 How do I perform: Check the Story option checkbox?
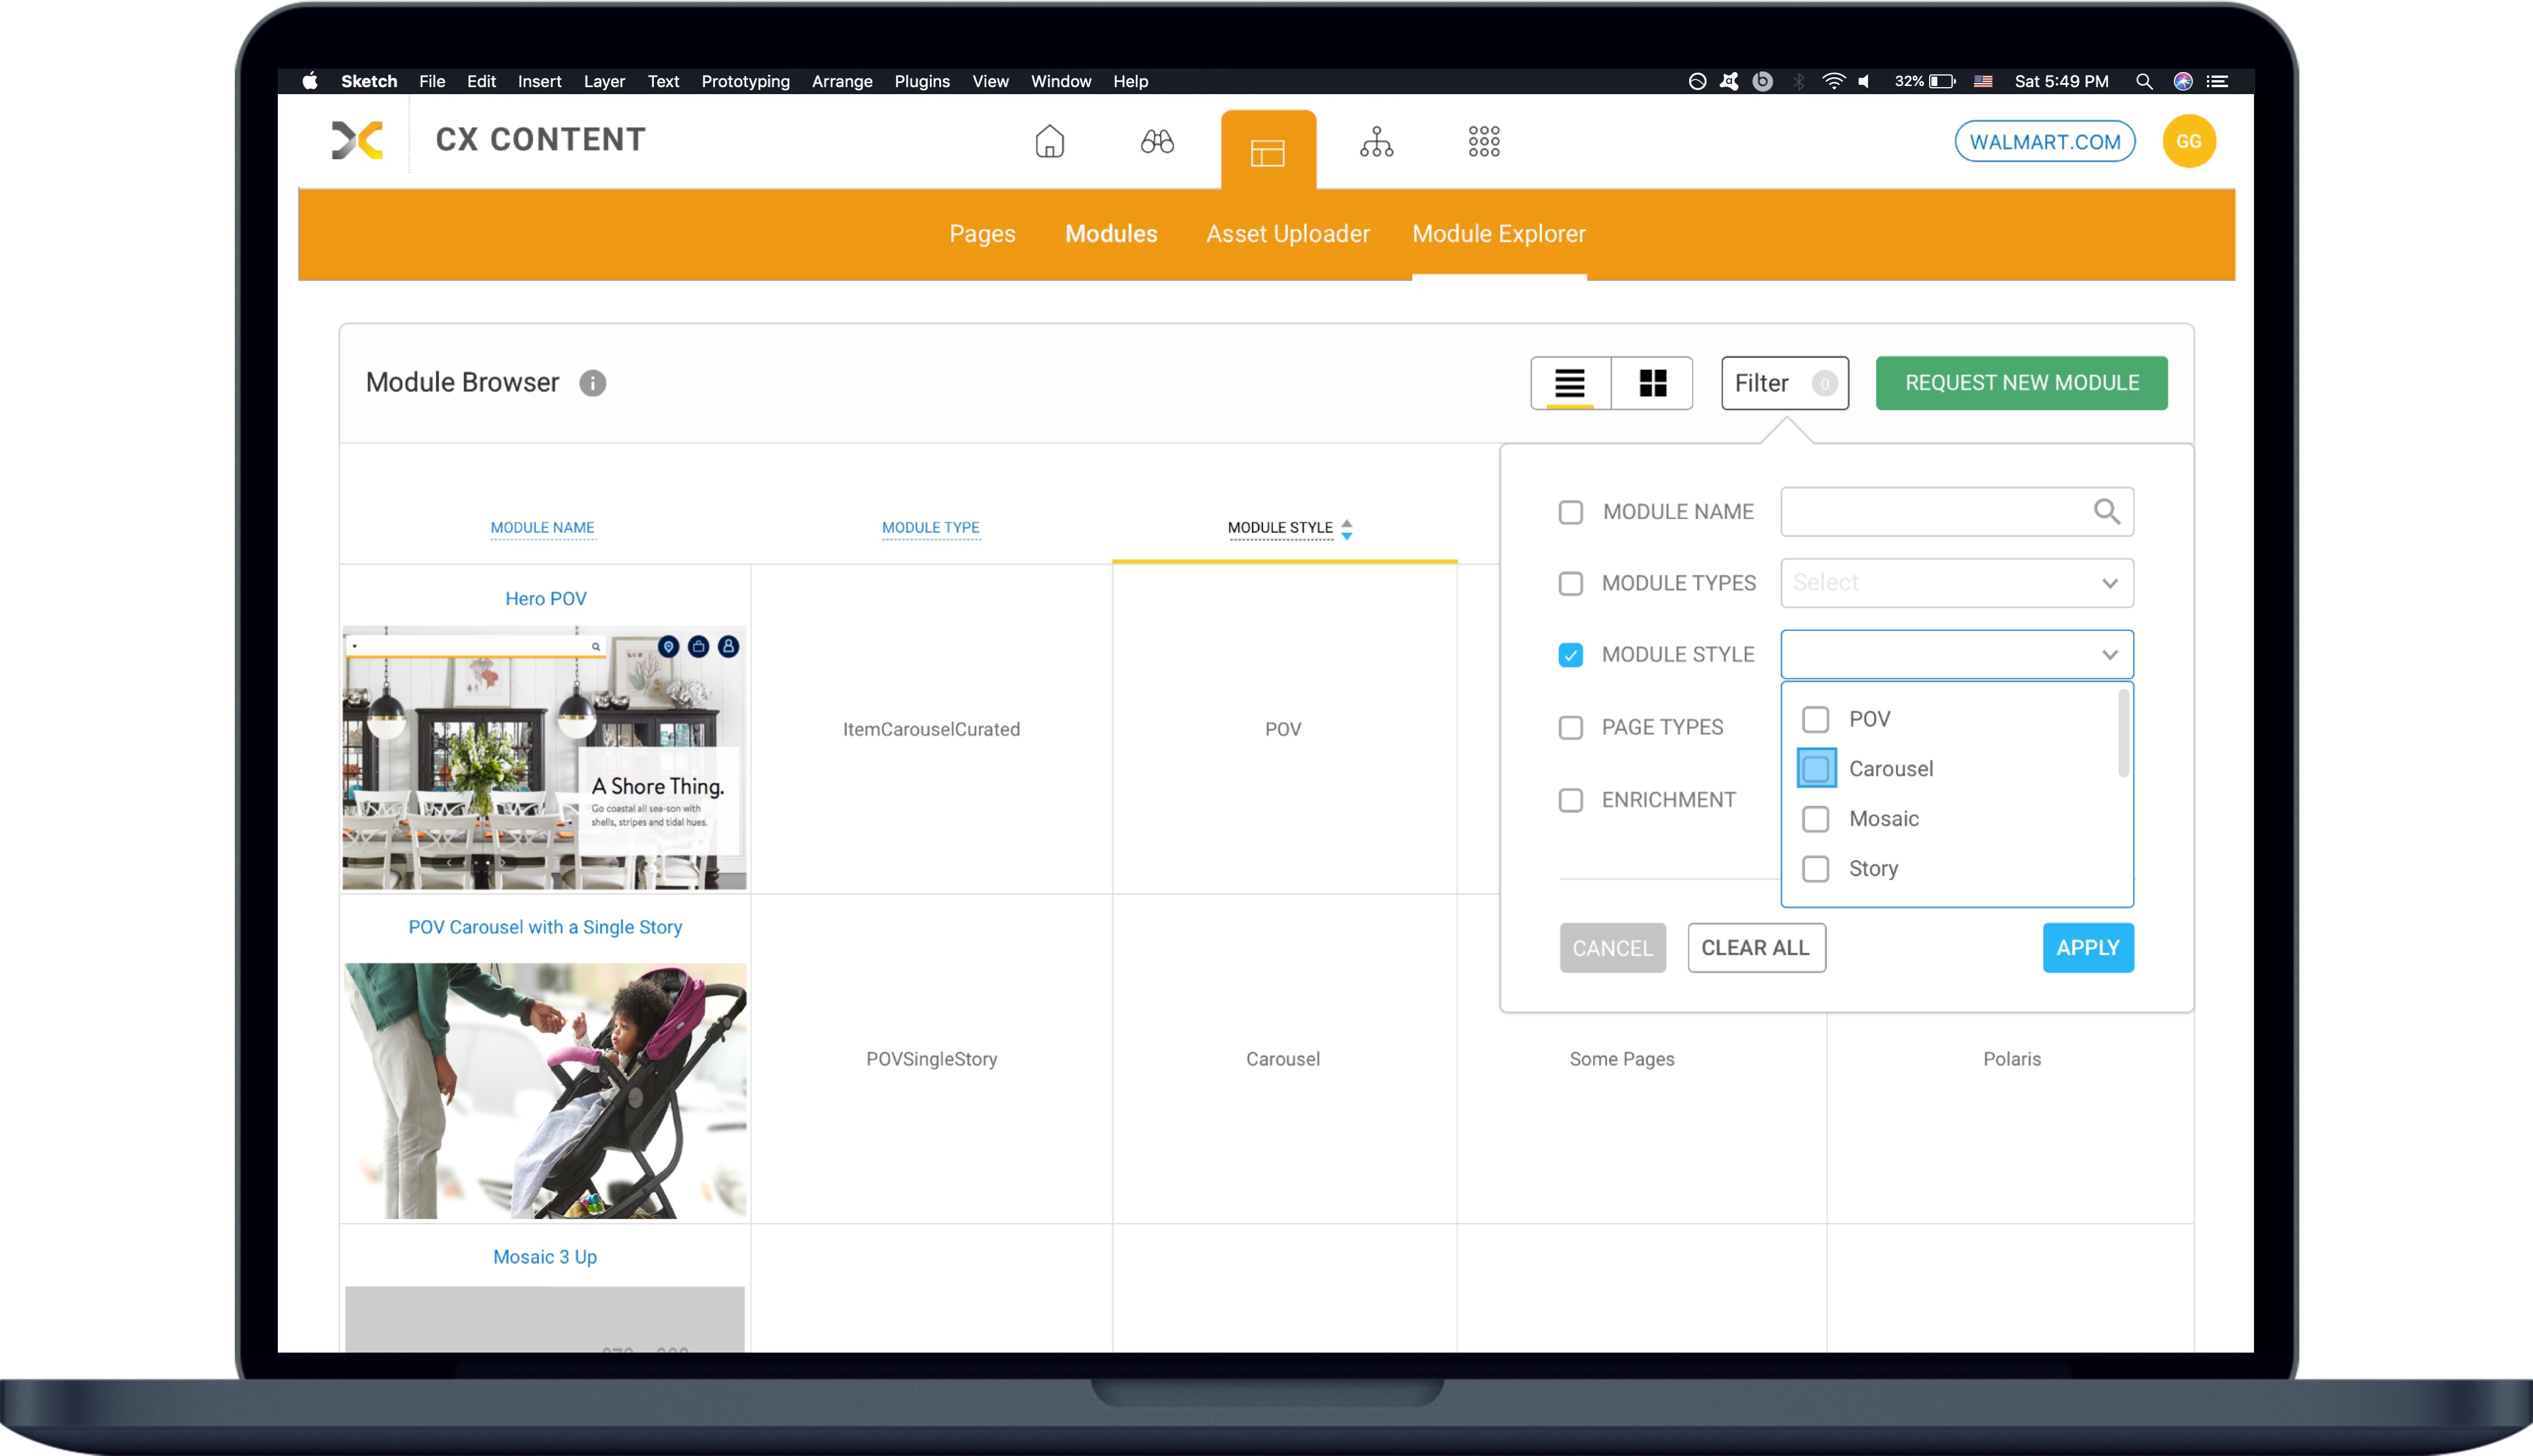[x=1816, y=868]
